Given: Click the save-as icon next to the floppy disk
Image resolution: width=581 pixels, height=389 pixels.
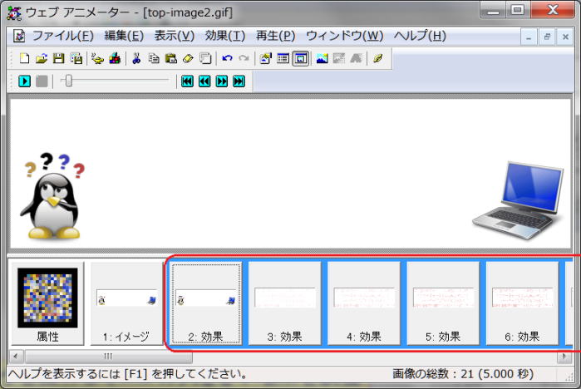Looking at the screenshot, I should pyautogui.click(x=76, y=58).
